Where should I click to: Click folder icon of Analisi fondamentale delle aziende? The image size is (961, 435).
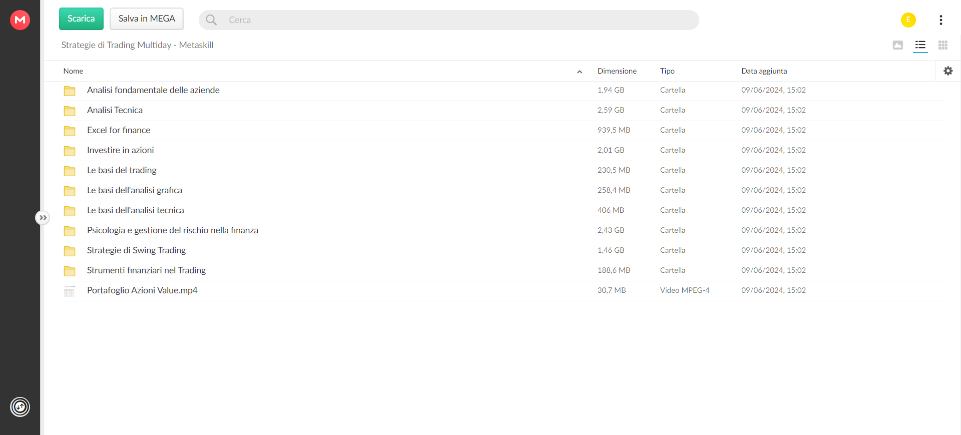point(70,91)
